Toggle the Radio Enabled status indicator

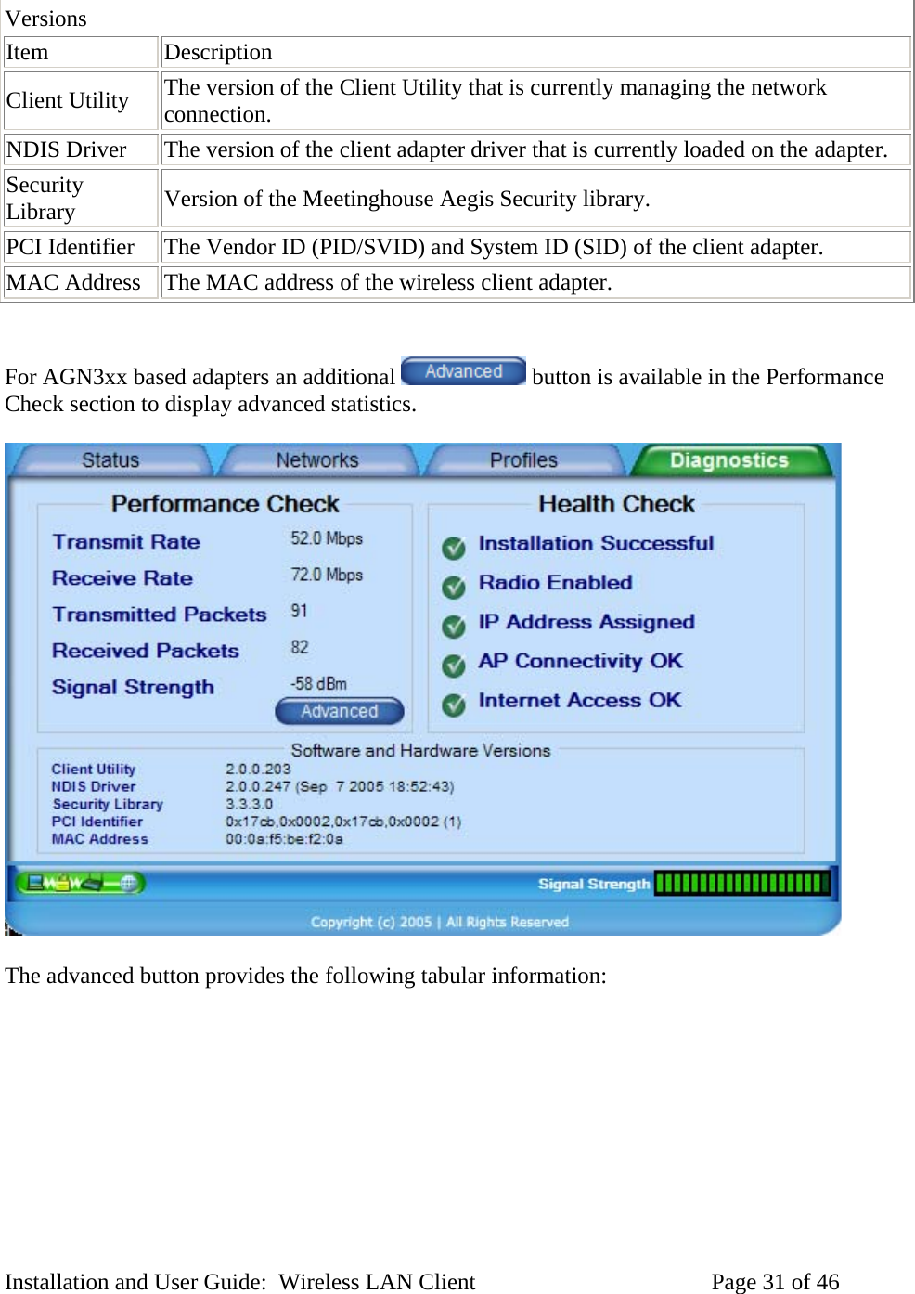pos(454,587)
